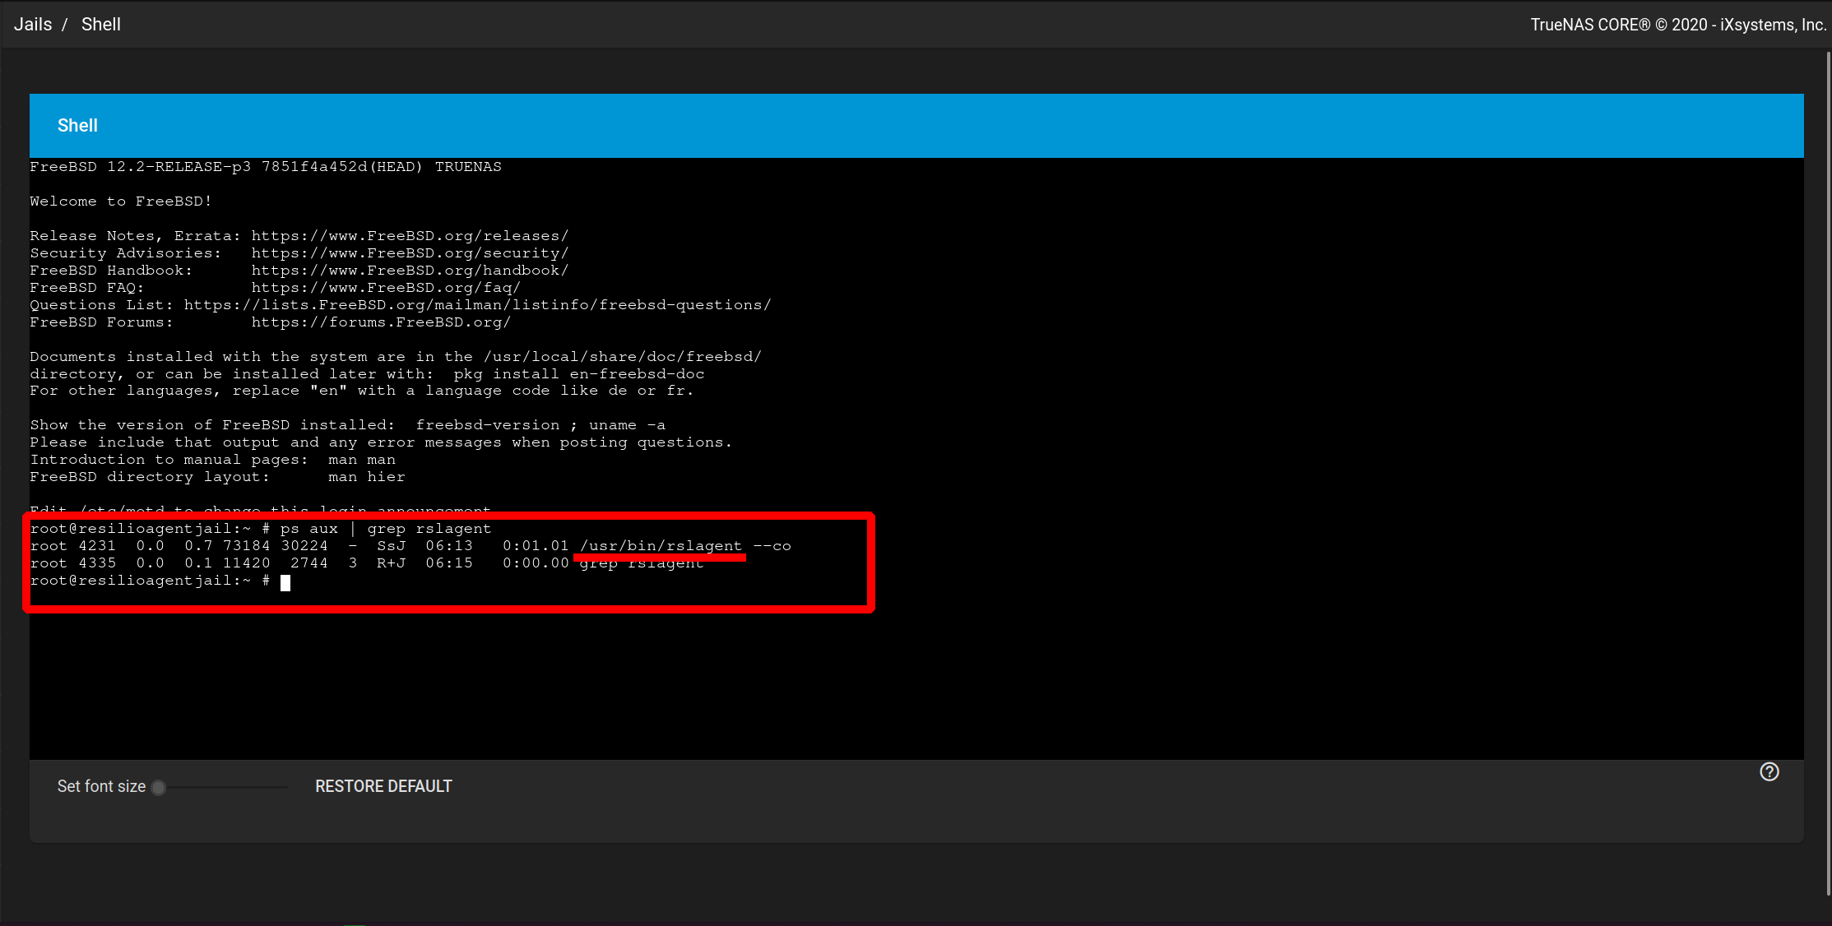Click the terminal cursor block at the prompt
This screenshot has height=926, width=1832.
(285, 582)
